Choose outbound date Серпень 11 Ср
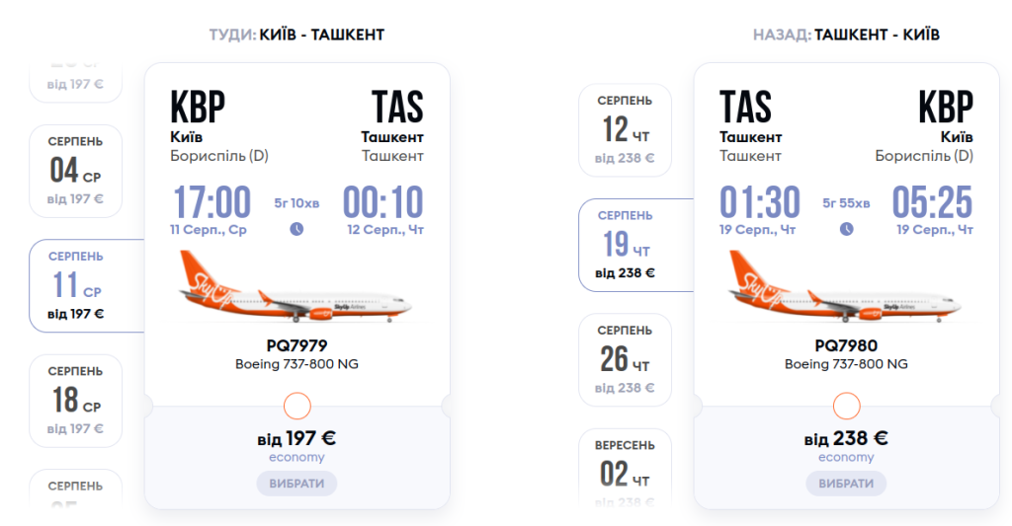This screenshot has width=1012, height=526. click(x=75, y=285)
